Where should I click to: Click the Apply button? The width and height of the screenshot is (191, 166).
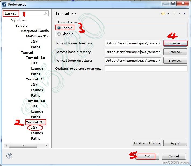tap(175, 143)
